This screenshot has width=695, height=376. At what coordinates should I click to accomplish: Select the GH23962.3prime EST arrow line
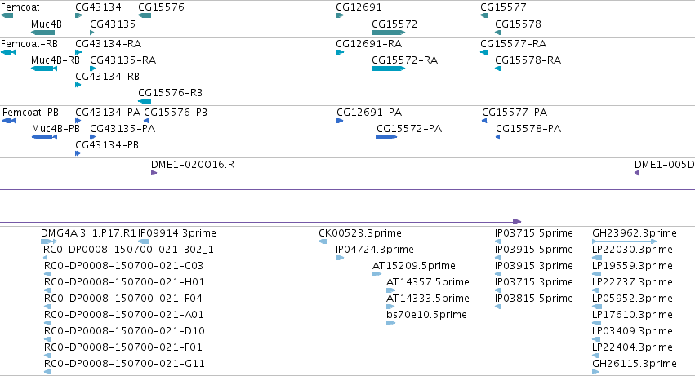point(625,241)
